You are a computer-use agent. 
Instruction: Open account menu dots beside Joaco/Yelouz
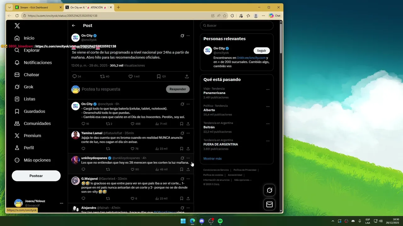point(61,203)
